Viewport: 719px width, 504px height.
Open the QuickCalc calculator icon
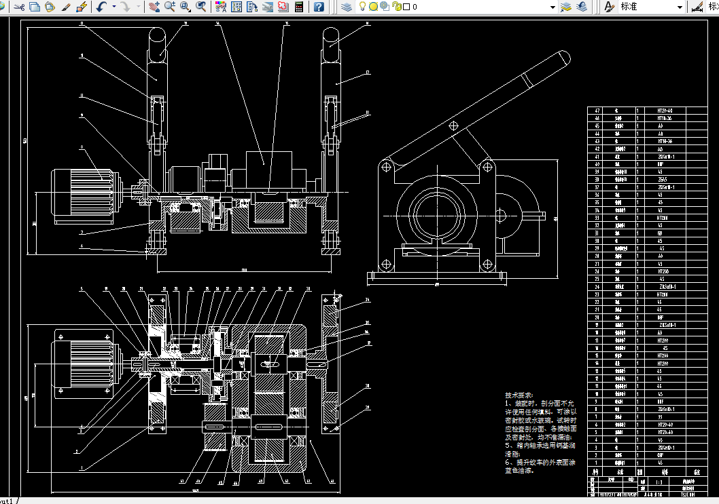299,7
